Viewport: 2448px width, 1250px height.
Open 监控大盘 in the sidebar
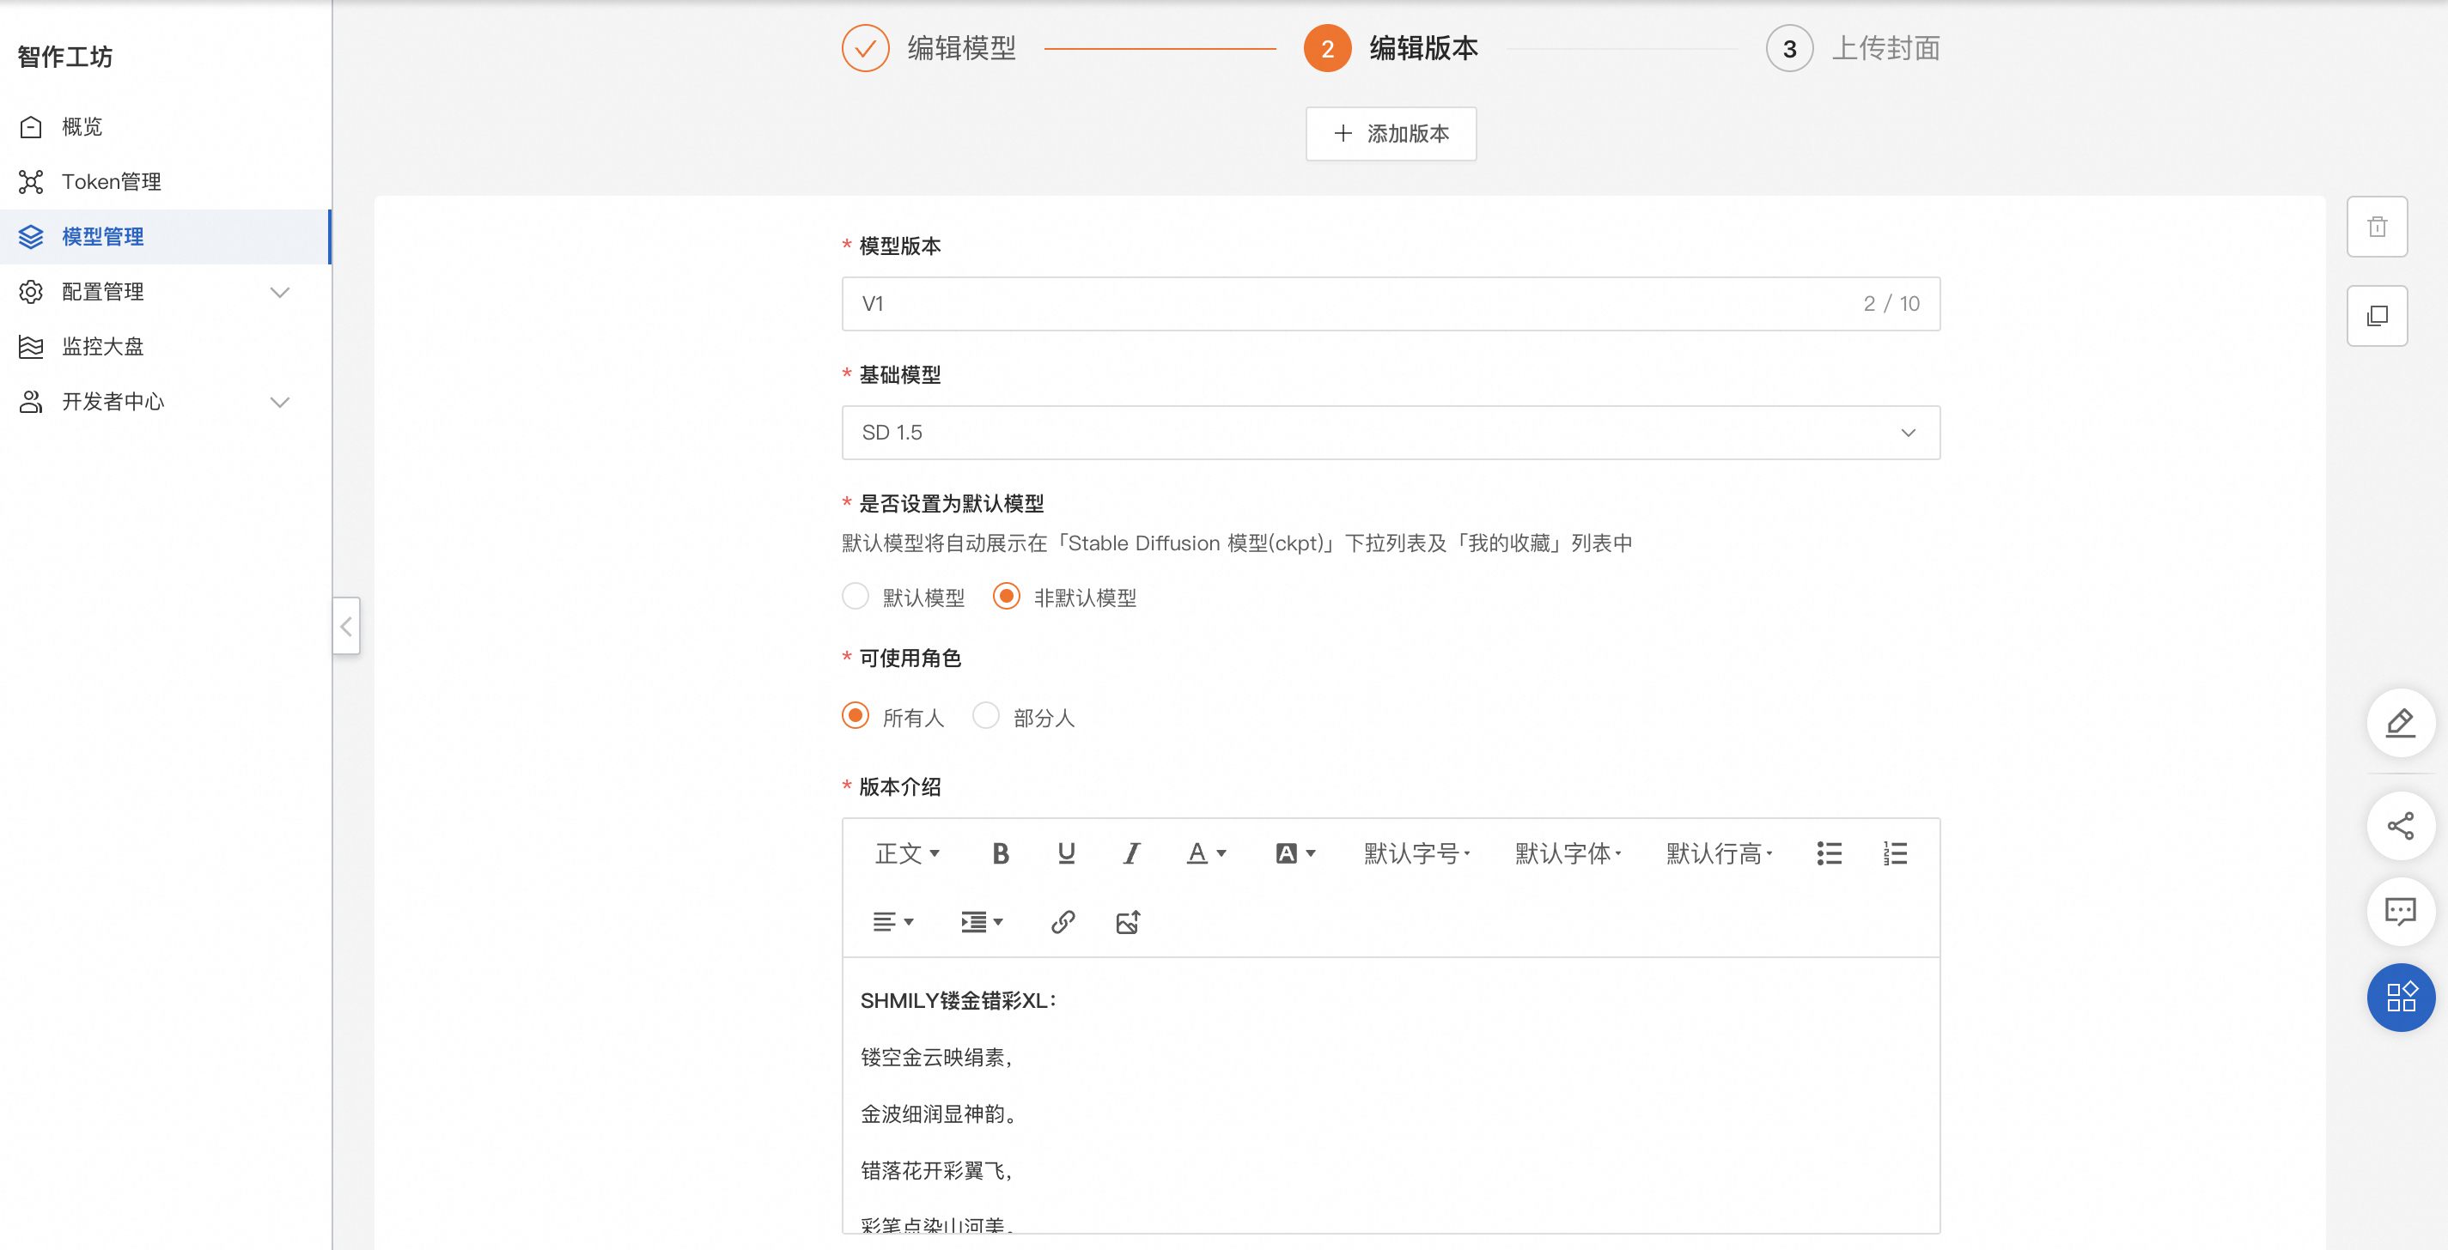pyautogui.click(x=166, y=347)
